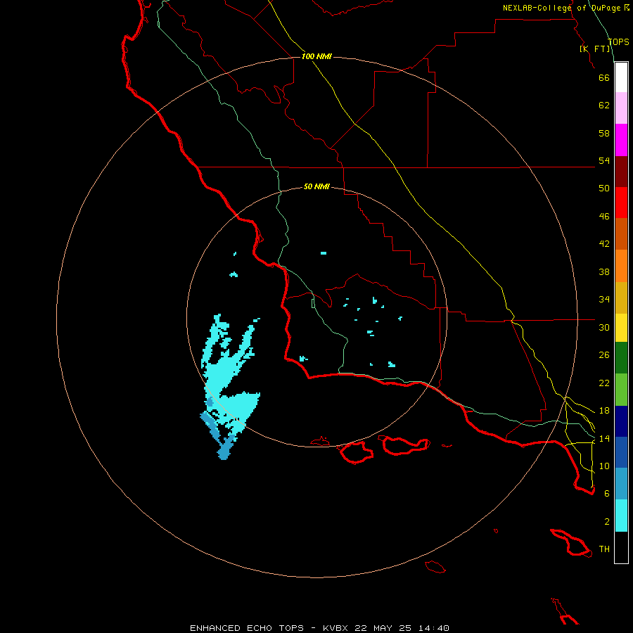
Task: Click legend value 6
Action: click(607, 494)
